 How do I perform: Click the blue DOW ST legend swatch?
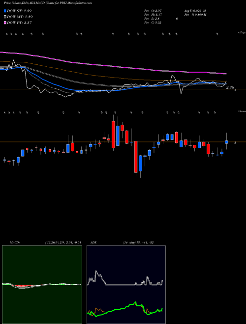coord(5,11)
